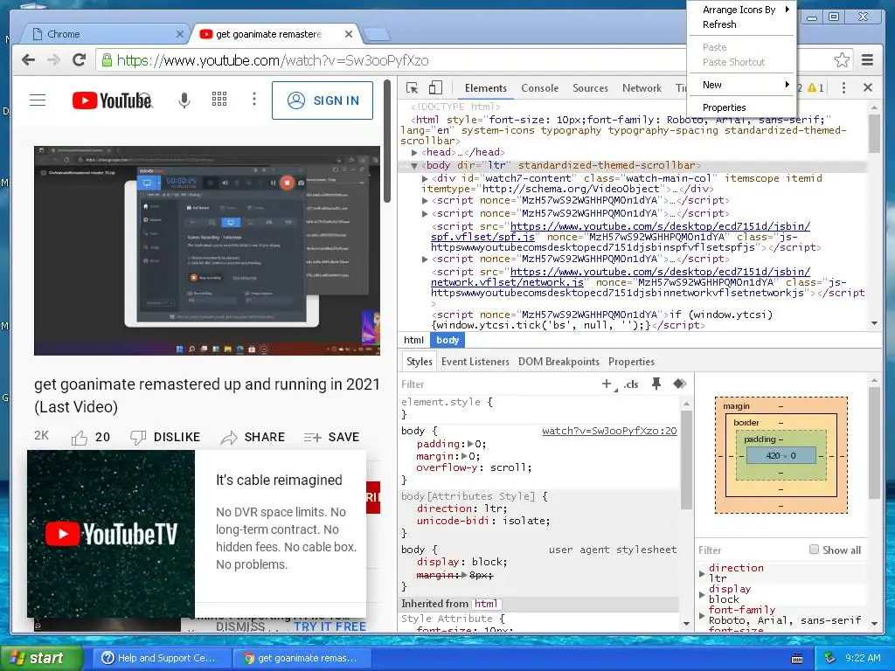This screenshot has height=671, width=895.
Task: Switch to the DevTools Console tab
Action: coord(539,88)
